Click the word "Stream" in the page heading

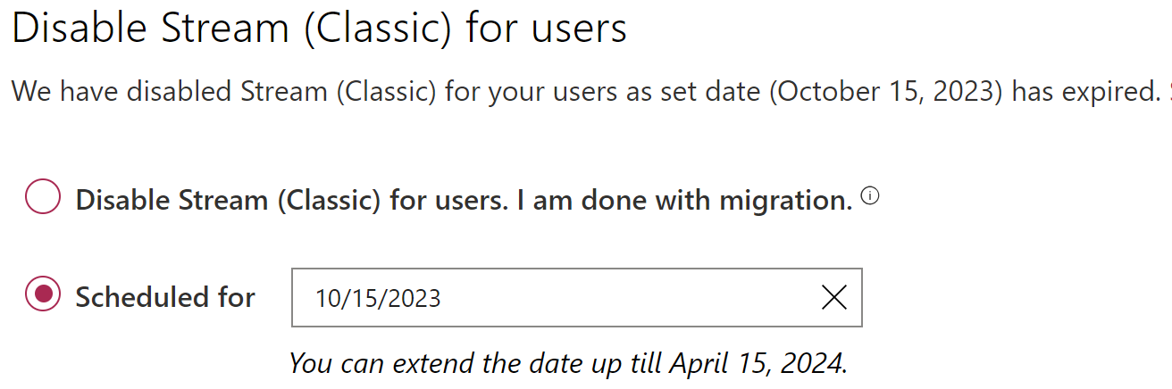tap(222, 29)
